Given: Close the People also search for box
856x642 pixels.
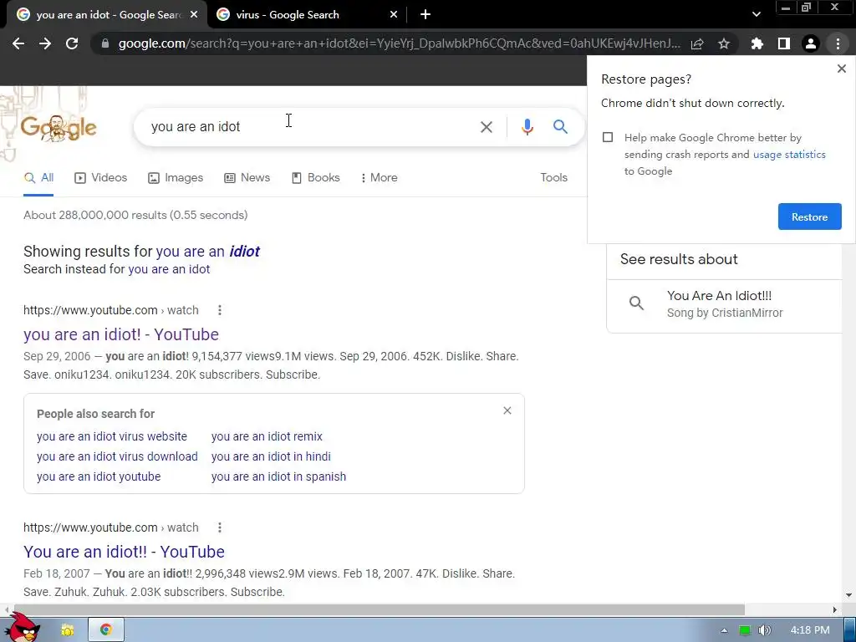Looking at the screenshot, I should tap(507, 410).
